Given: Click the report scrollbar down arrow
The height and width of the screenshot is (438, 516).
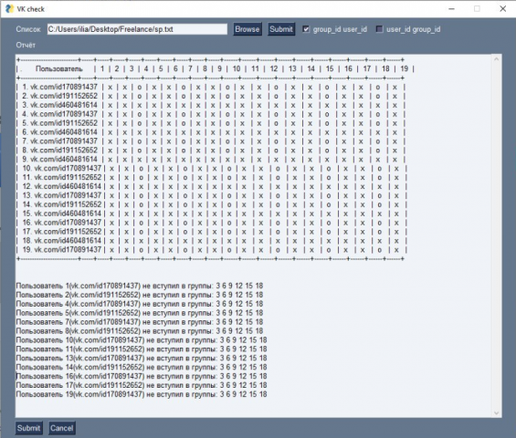Looking at the screenshot, I should (x=496, y=413).
